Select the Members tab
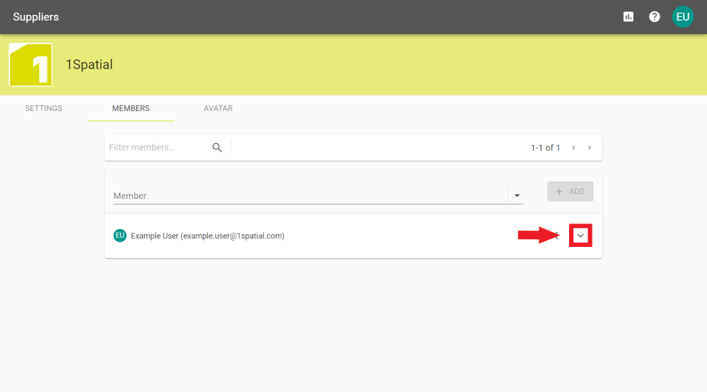Viewport: 707px width, 392px height. 131,108
